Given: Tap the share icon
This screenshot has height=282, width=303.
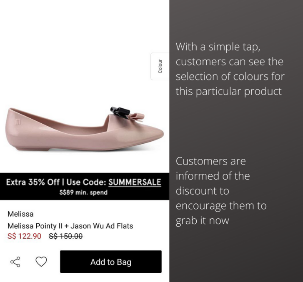Looking at the screenshot, I should [15, 262].
